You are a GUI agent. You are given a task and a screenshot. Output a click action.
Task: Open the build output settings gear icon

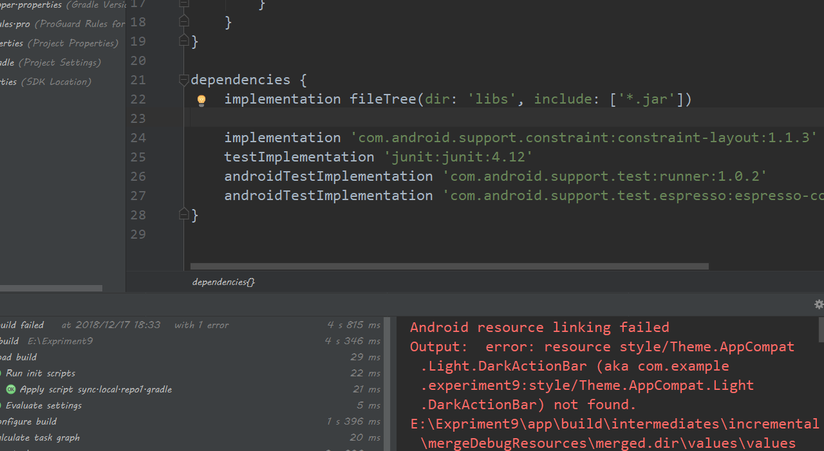[x=819, y=304]
